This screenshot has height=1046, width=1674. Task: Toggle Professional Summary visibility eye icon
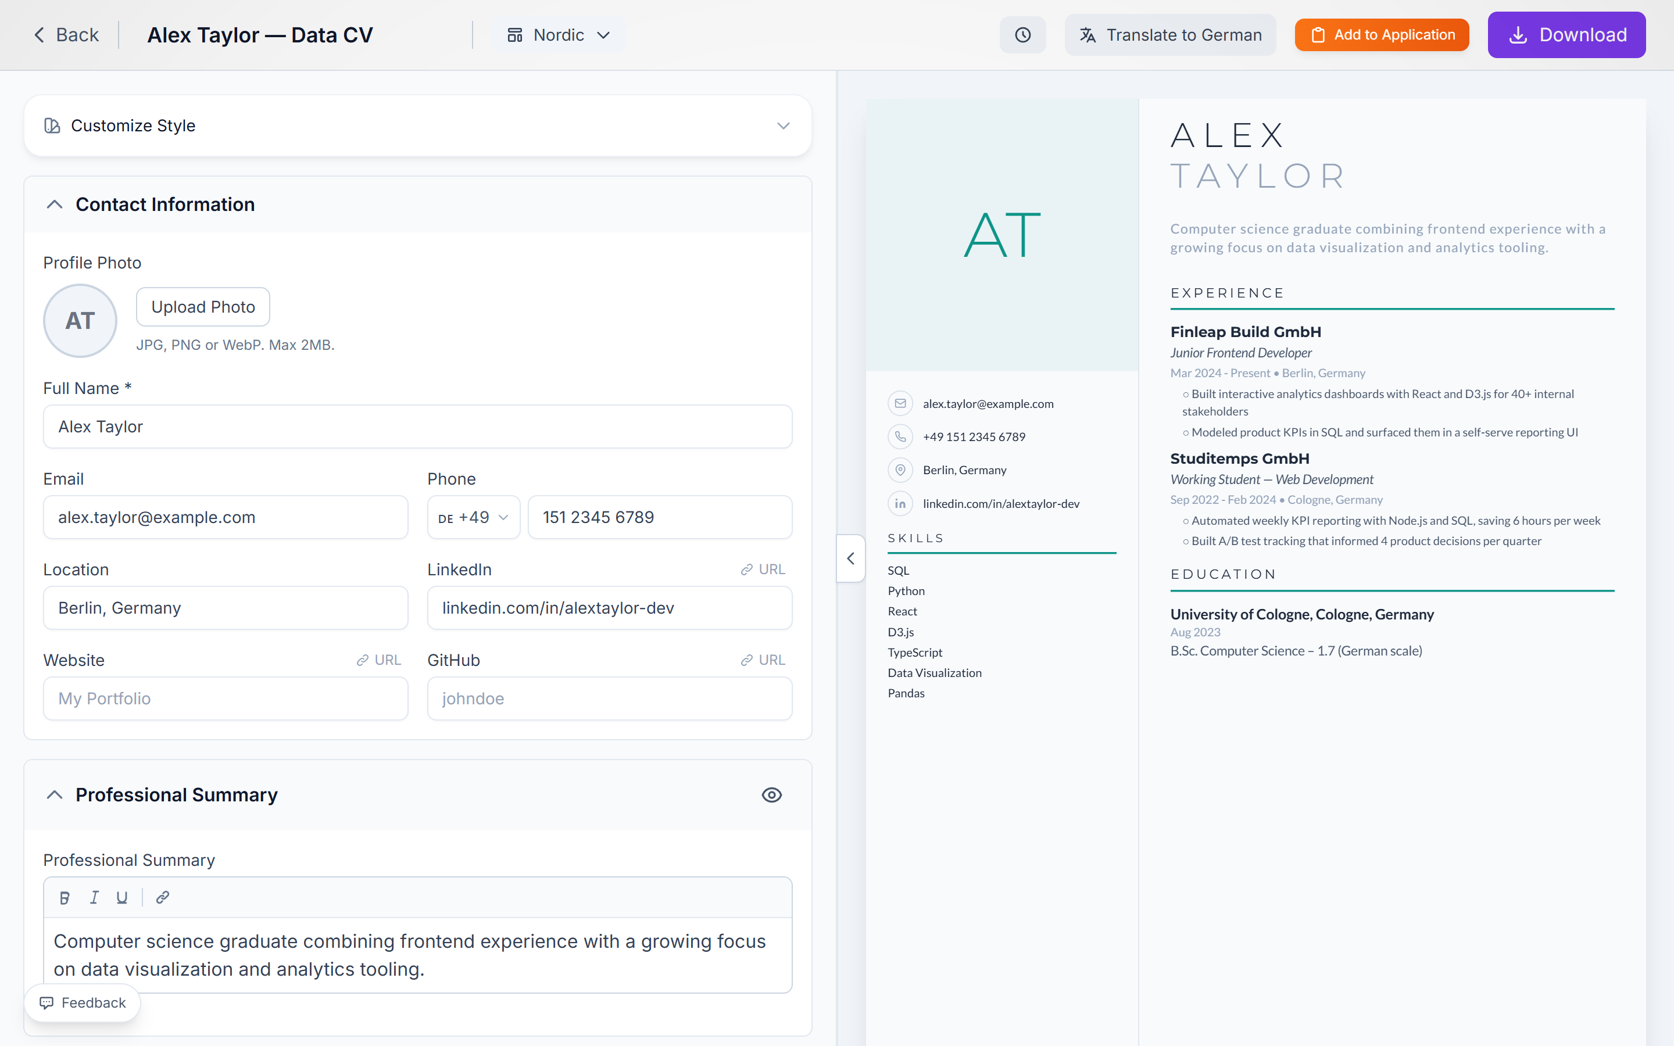(x=771, y=795)
